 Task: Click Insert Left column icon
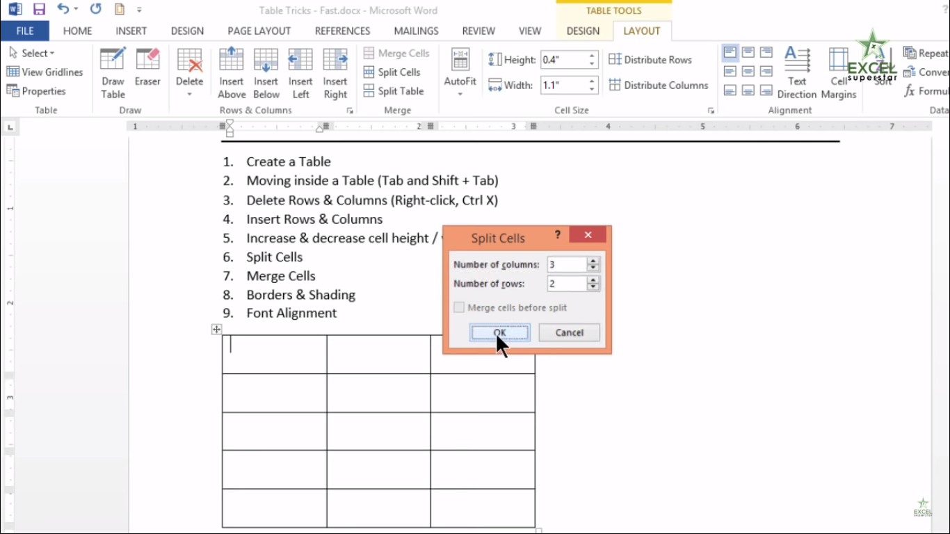click(300, 73)
